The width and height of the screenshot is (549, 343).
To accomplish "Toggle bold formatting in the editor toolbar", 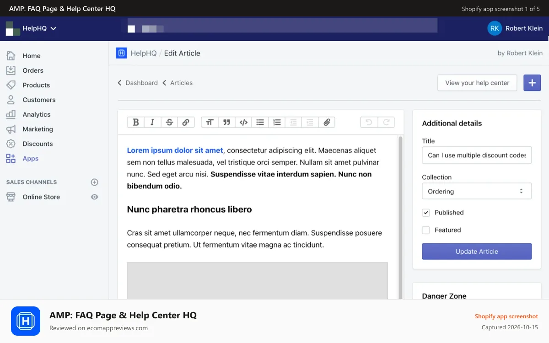I will (135, 122).
